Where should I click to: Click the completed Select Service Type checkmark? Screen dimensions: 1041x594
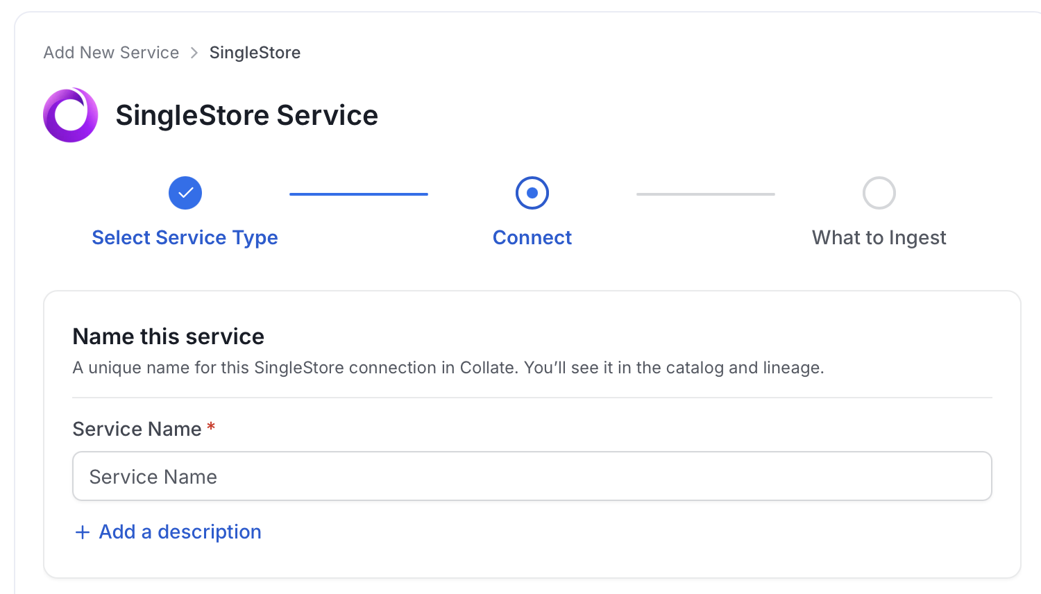[x=185, y=193]
